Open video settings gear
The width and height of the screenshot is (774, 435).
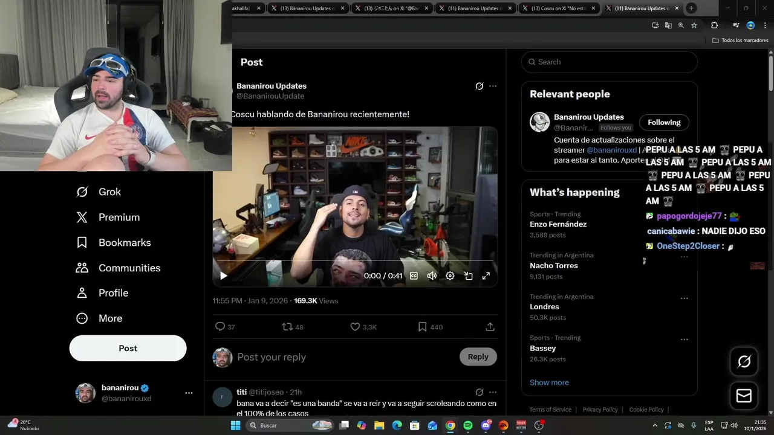coord(450,276)
